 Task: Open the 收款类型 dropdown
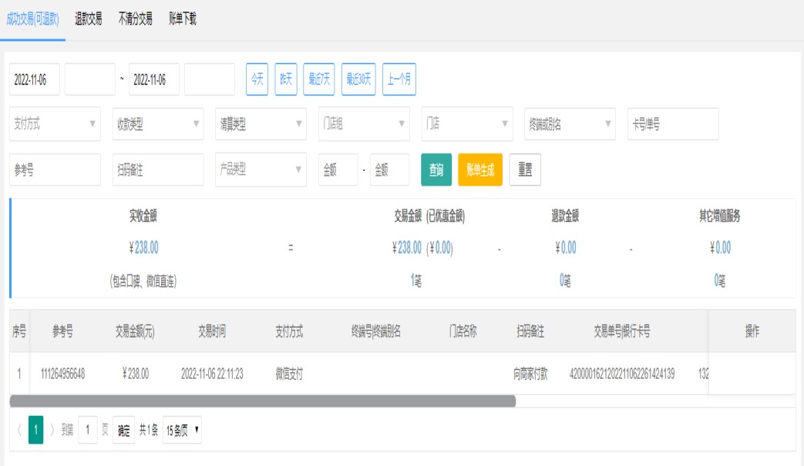pyautogui.click(x=157, y=124)
